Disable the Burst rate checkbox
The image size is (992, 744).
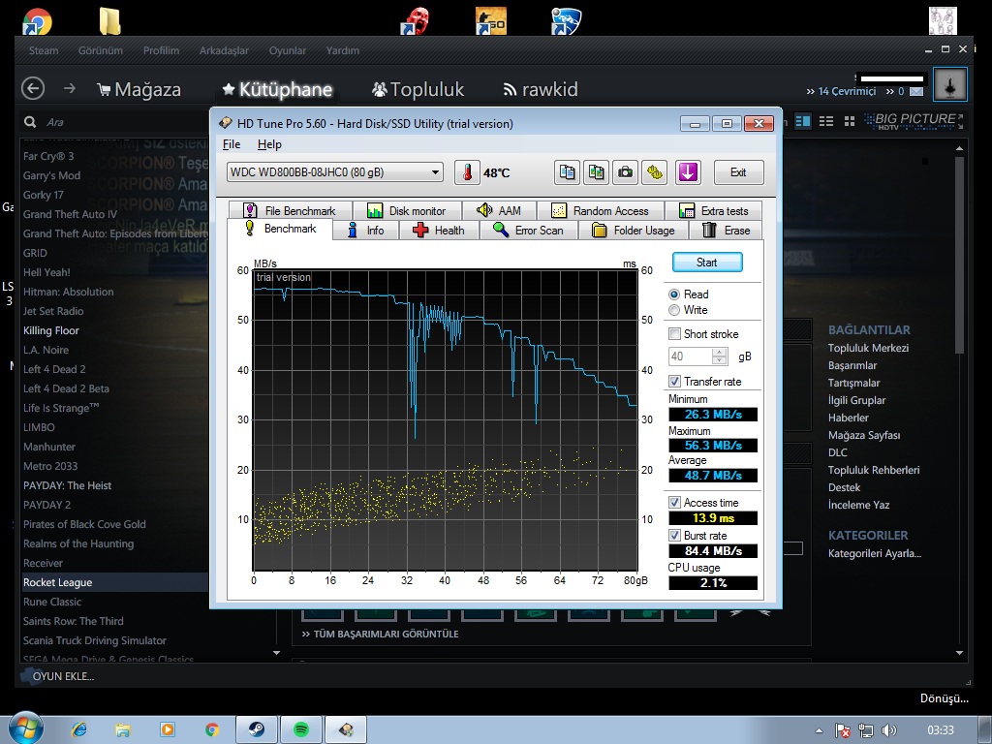click(674, 536)
